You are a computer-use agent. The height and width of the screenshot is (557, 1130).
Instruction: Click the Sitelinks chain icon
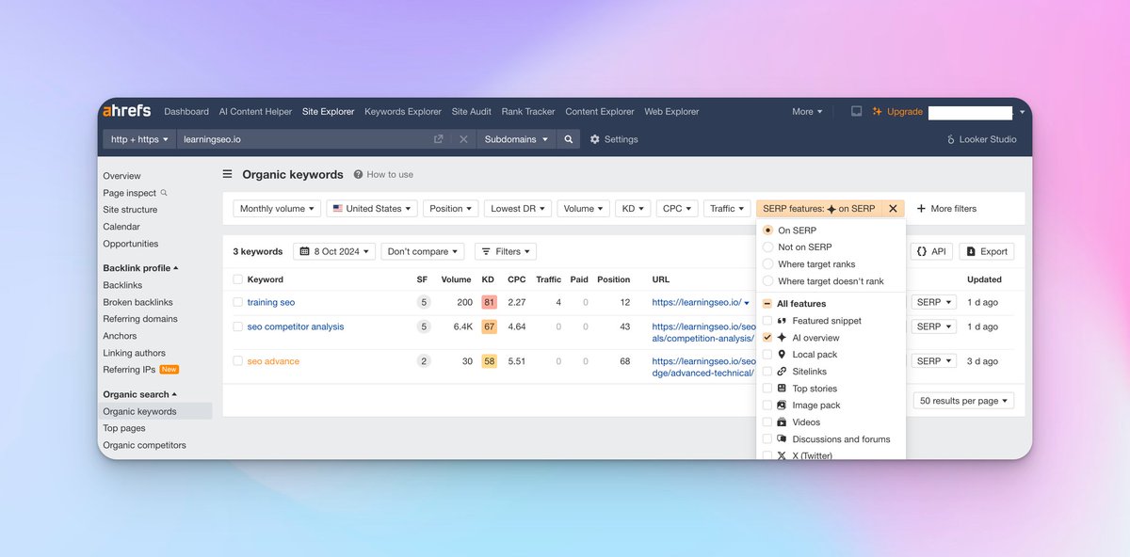coord(782,372)
